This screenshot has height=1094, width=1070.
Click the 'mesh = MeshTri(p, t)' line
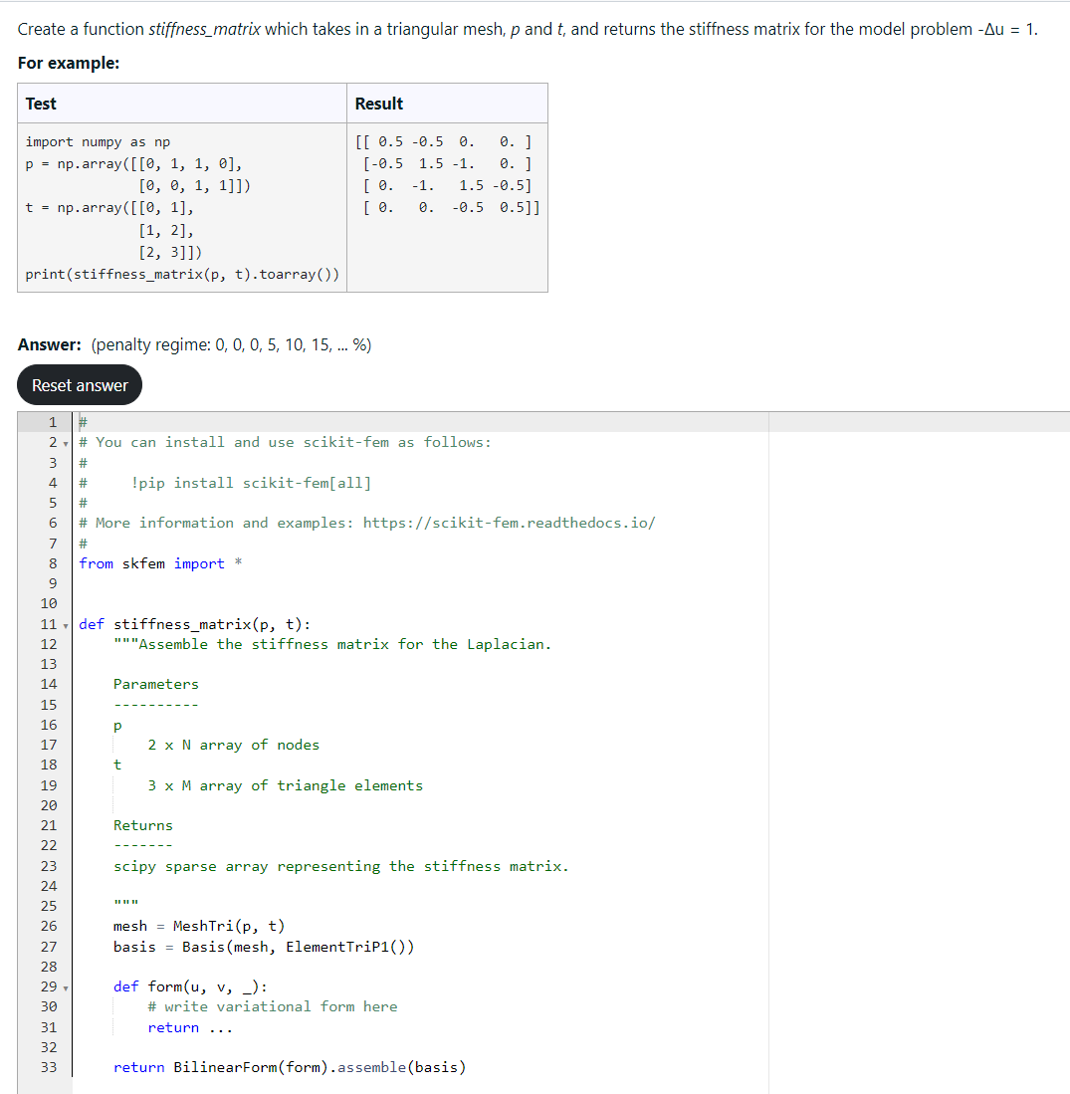[200, 926]
